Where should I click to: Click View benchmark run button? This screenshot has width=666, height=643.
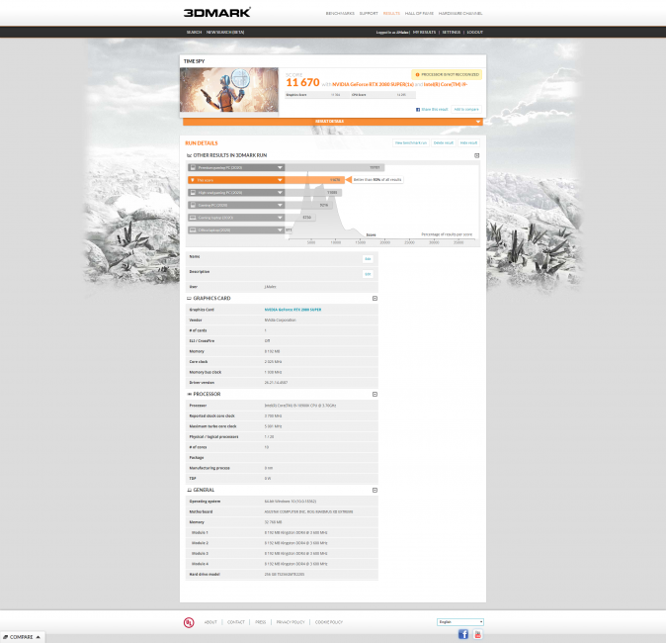click(x=411, y=142)
